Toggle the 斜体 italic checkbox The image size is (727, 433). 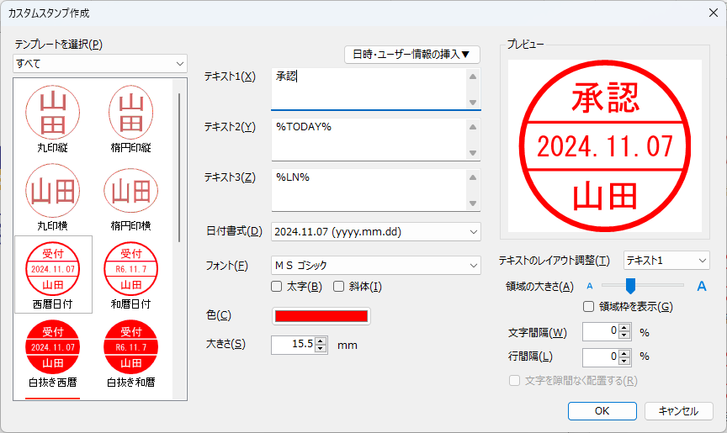point(339,287)
